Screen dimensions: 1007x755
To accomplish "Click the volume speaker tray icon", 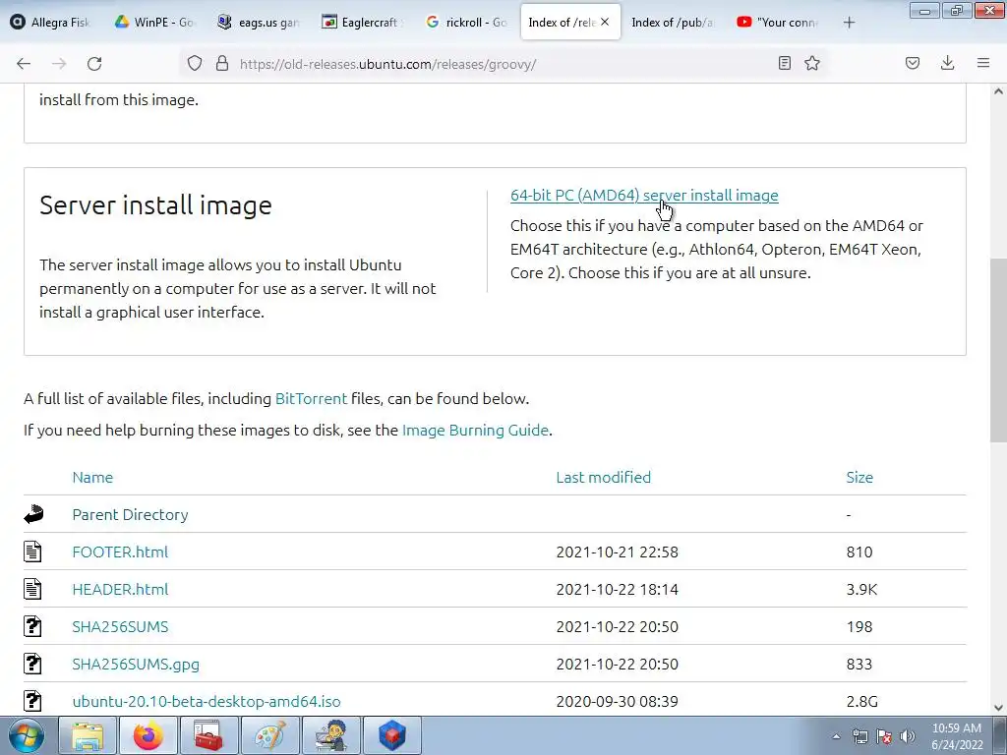I will click(x=908, y=737).
